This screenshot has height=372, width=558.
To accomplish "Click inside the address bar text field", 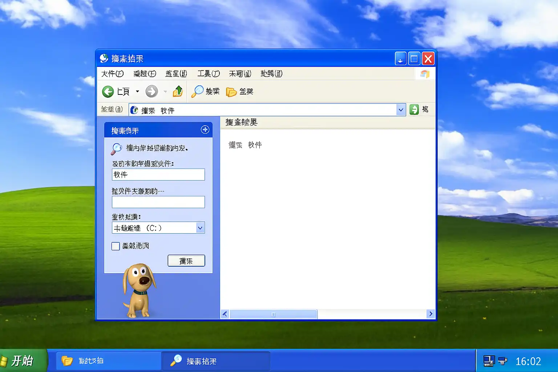I will pyautogui.click(x=267, y=110).
